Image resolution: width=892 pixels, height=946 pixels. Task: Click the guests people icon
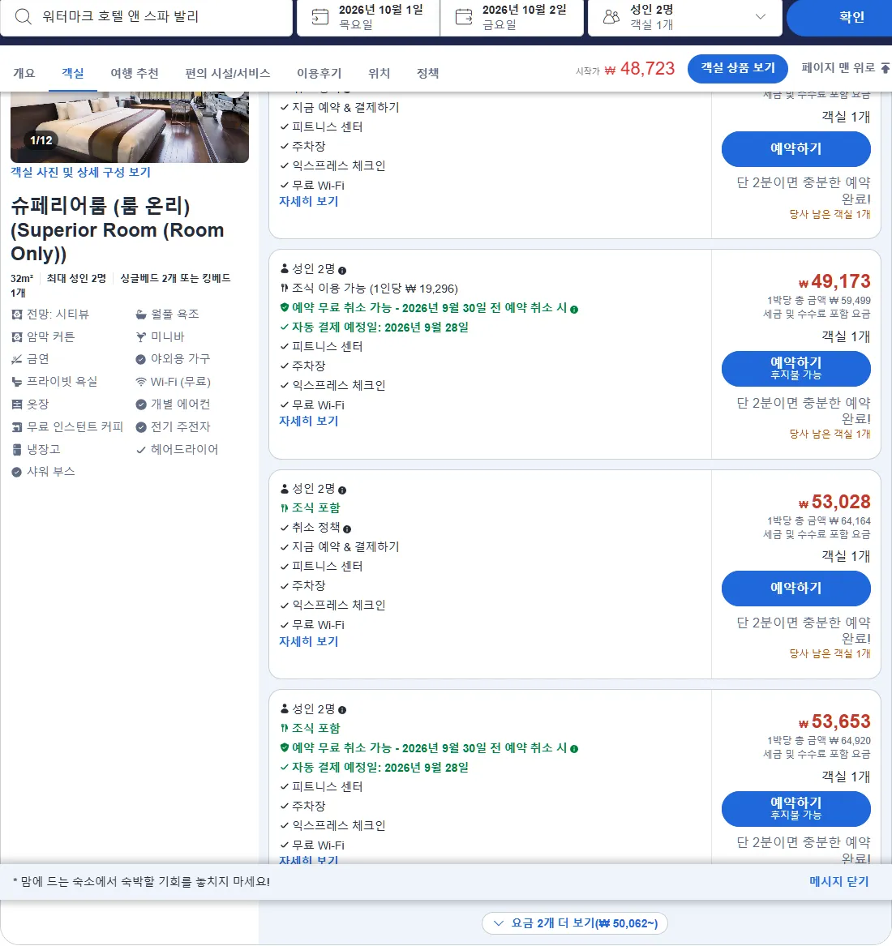tap(611, 16)
